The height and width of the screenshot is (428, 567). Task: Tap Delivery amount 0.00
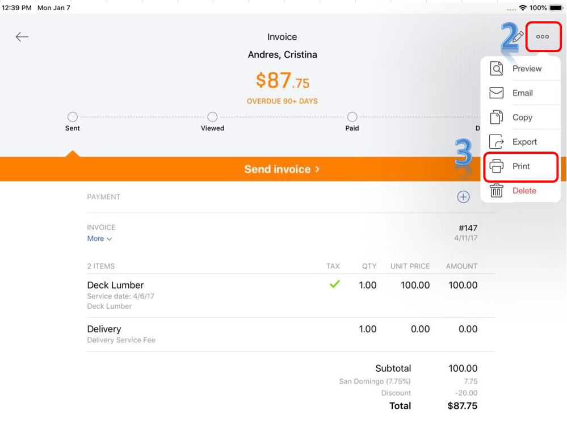pyautogui.click(x=468, y=329)
